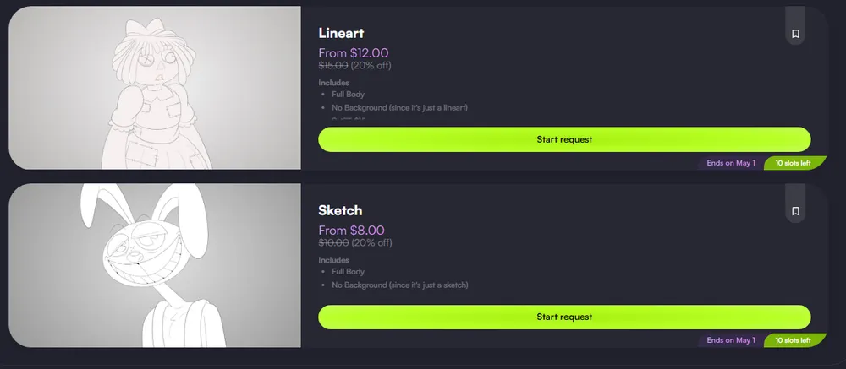The width and height of the screenshot is (846, 369).
Task: Select the From $12.00 price
Action: (354, 52)
